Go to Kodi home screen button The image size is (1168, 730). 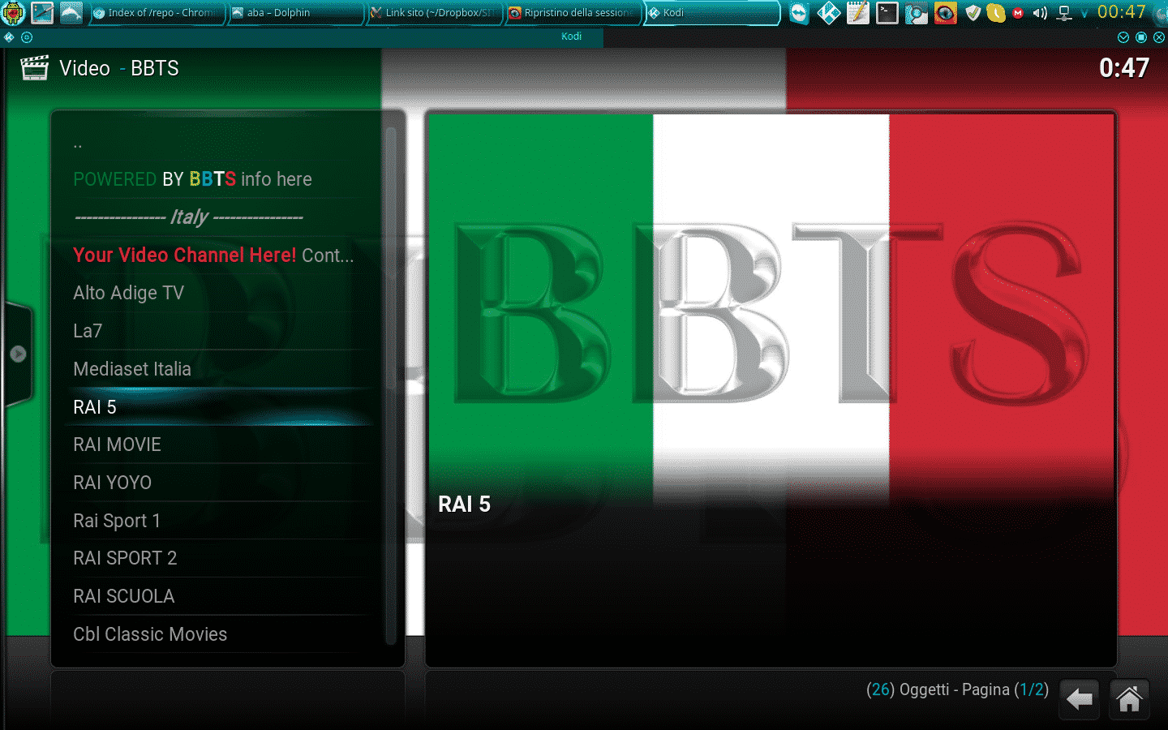(x=1129, y=699)
